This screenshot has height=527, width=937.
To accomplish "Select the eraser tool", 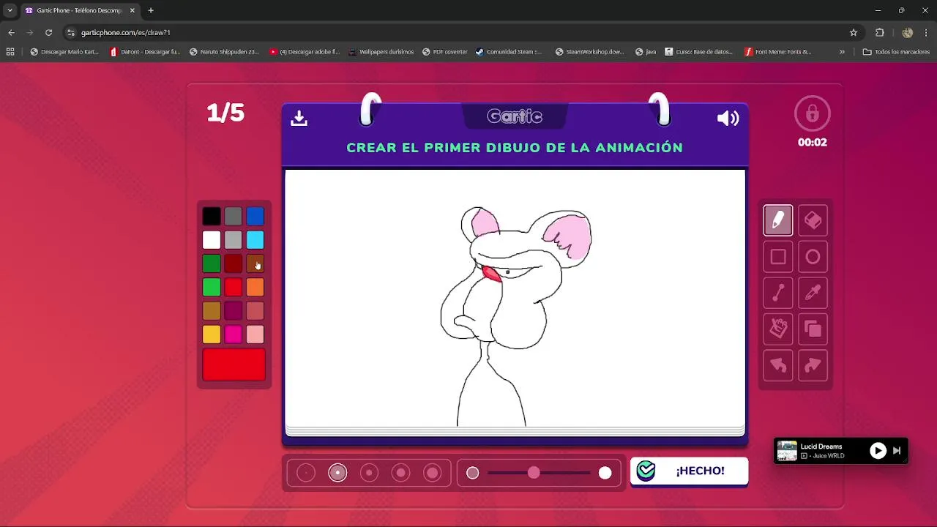I will 813,220.
